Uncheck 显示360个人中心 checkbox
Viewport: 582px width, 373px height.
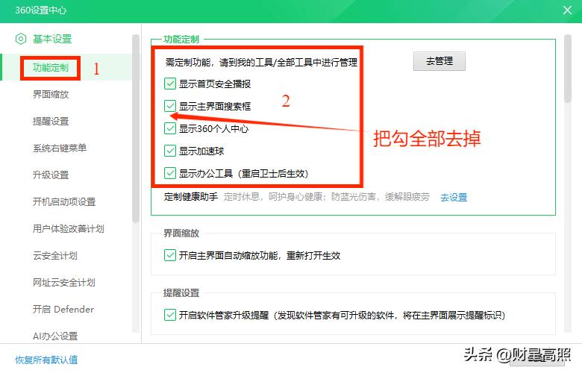170,129
